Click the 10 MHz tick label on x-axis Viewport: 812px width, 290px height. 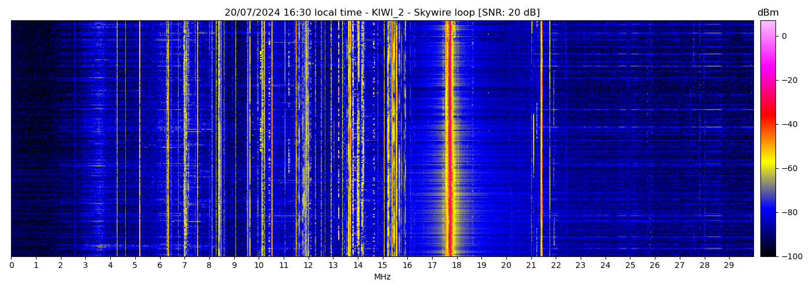point(259,265)
